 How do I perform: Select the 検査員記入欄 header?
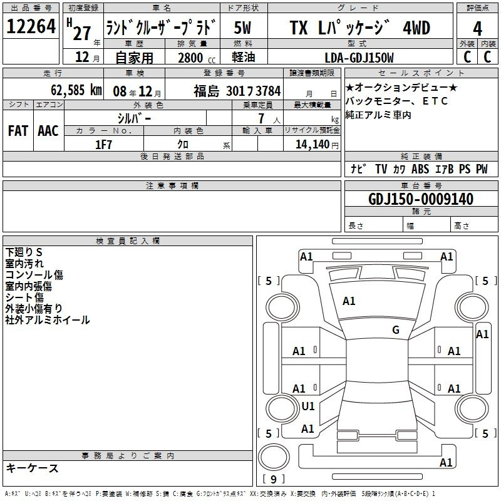click(128, 241)
